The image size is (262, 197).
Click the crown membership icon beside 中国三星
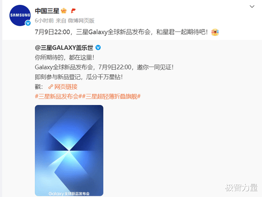coord(64,11)
